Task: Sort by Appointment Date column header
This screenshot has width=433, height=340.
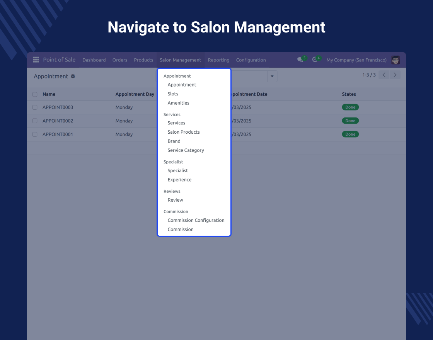Action: tap(249, 94)
